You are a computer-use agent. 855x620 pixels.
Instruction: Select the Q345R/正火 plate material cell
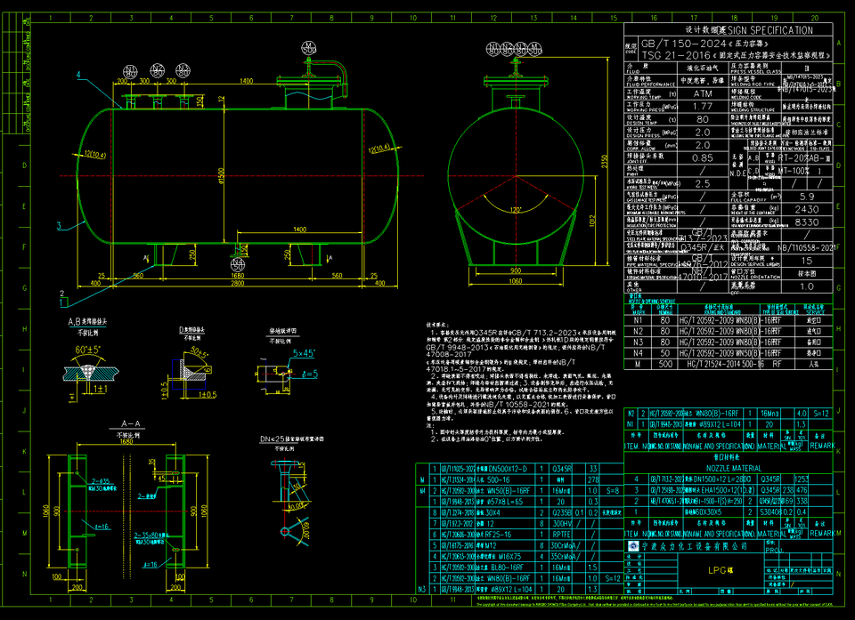coord(704,247)
